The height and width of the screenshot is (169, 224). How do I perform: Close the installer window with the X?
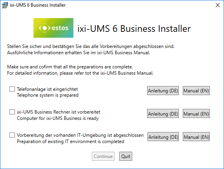(x=218, y=5)
